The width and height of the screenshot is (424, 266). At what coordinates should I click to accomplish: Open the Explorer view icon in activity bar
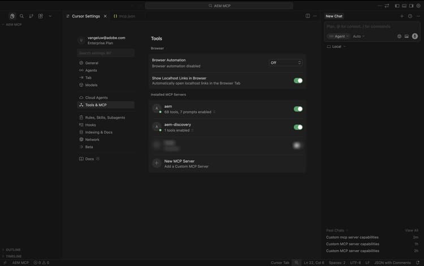pos(12,16)
